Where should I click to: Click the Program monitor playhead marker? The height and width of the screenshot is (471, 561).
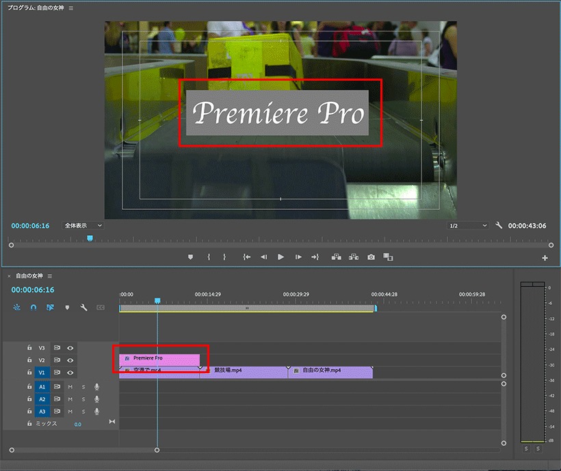pyautogui.click(x=90, y=238)
